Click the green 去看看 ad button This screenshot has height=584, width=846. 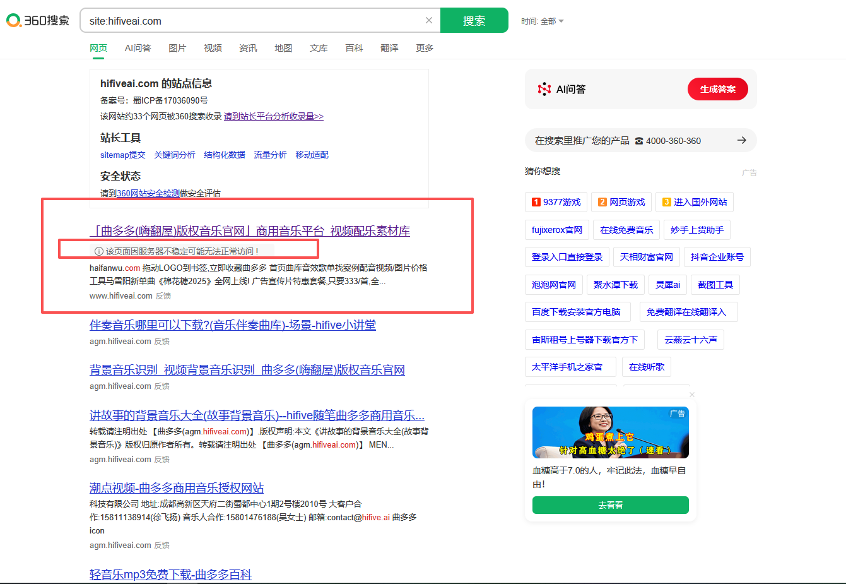(x=611, y=505)
